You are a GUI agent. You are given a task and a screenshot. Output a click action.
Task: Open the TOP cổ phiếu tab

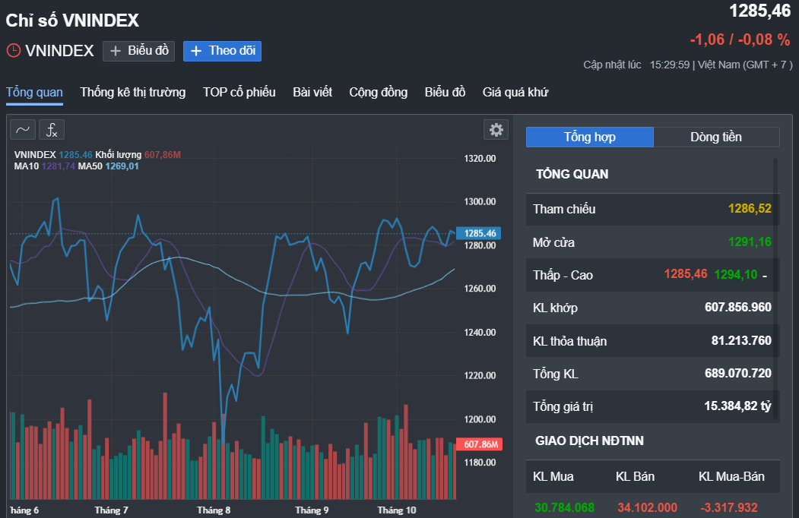pyautogui.click(x=239, y=93)
